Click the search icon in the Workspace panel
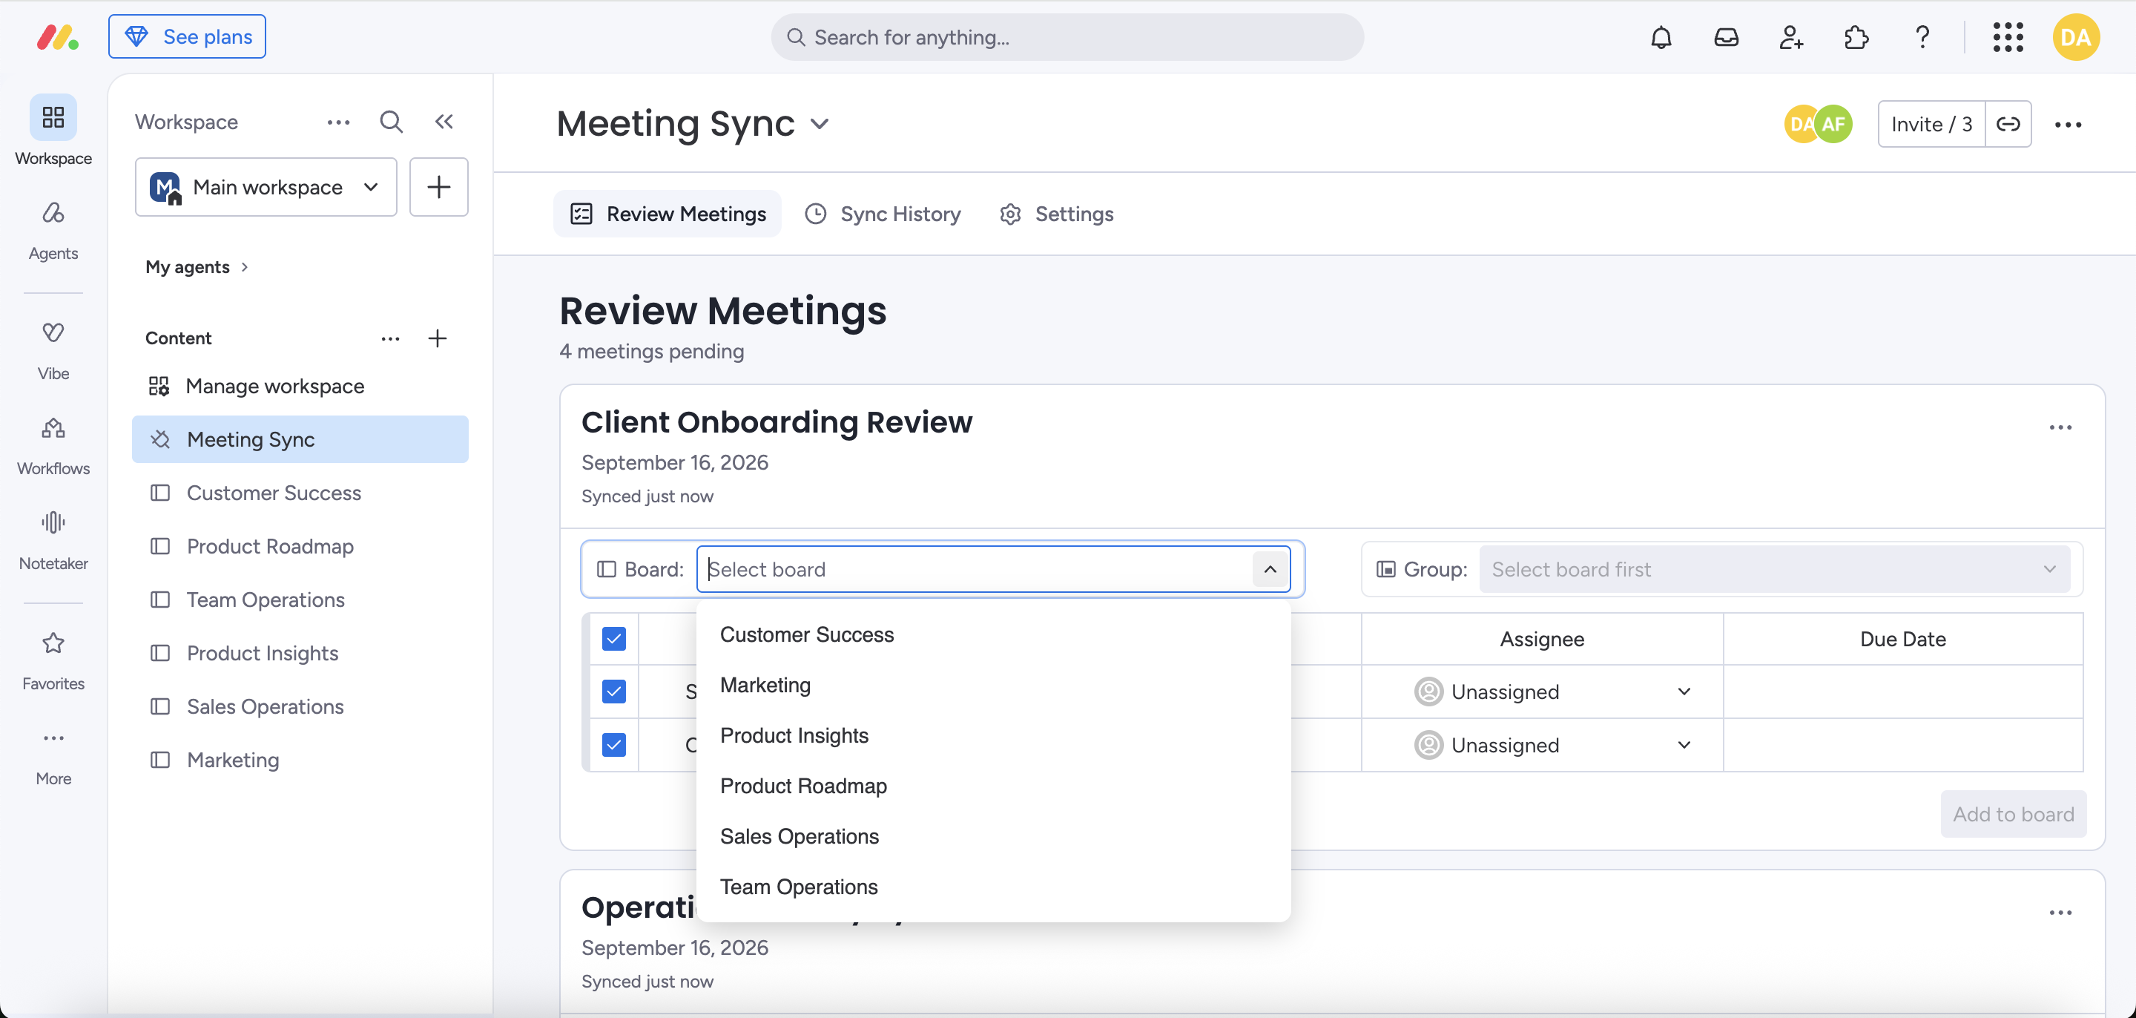The height and width of the screenshot is (1018, 2136). click(392, 122)
